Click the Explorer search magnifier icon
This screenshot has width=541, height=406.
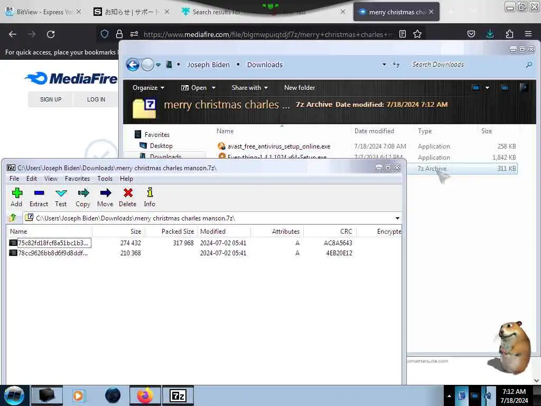point(528,64)
